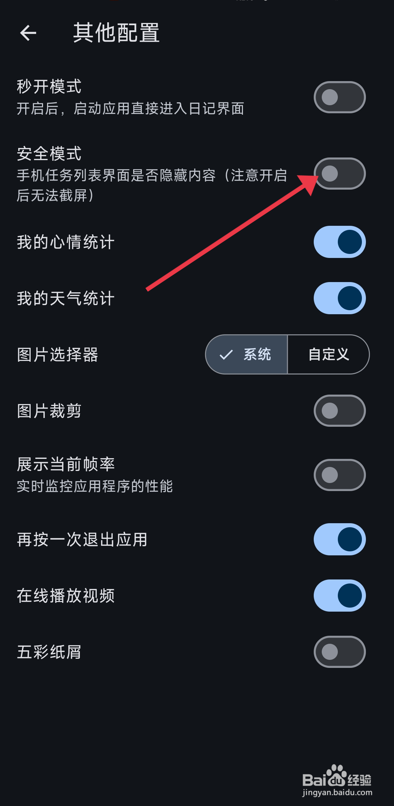This screenshot has height=806, width=394.
Task: Click the Baidu 经验 watermark logo
Action: (337, 776)
